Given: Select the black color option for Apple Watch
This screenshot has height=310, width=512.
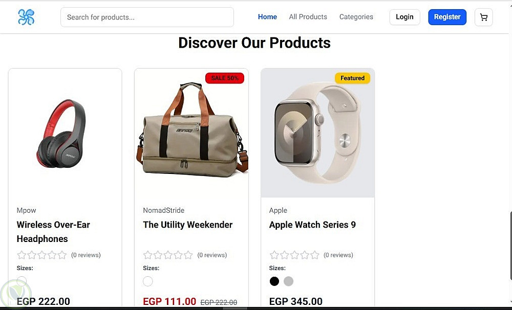Looking at the screenshot, I should [274, 281].
